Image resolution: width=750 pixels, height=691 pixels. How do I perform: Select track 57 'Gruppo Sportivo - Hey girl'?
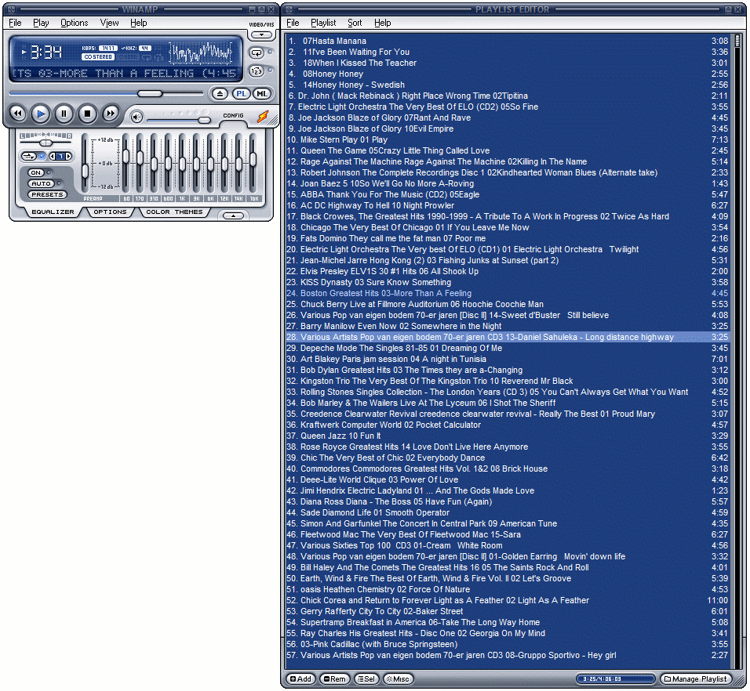coord(508,656)
